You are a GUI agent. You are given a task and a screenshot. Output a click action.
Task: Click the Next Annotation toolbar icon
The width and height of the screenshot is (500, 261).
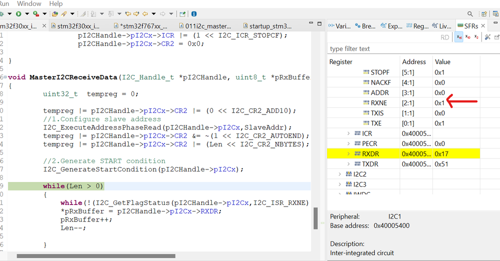click(x=93, y=13)
